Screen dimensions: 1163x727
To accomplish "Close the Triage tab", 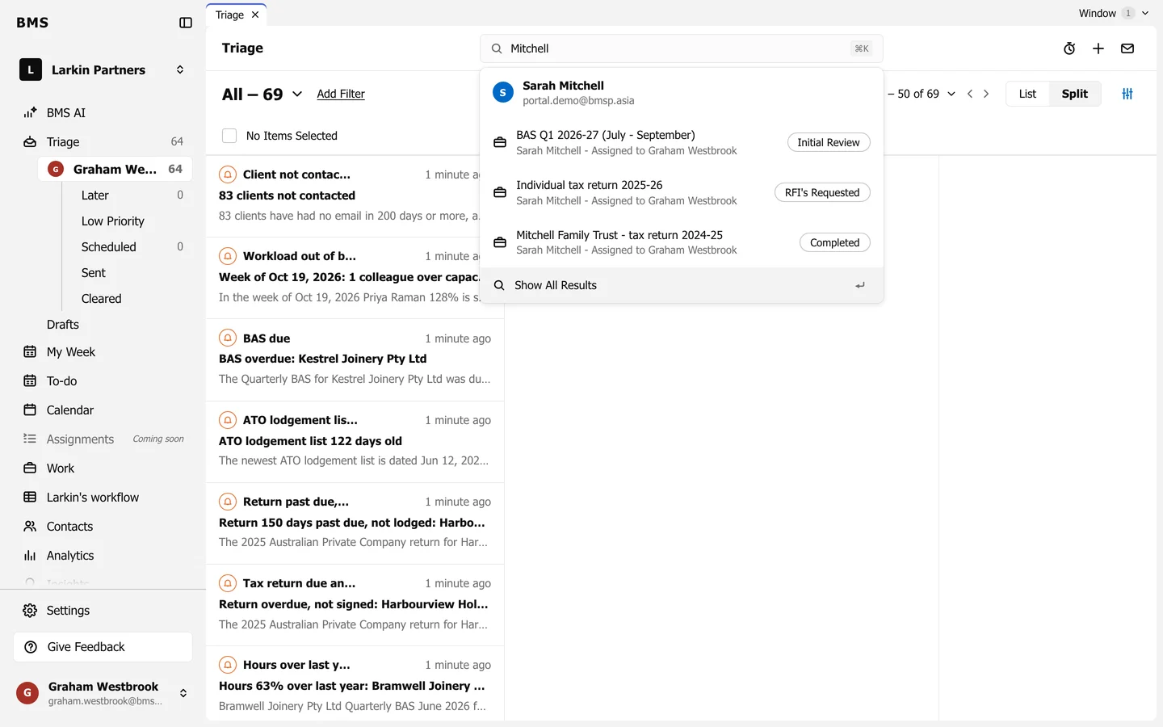I will click(255, 15).
